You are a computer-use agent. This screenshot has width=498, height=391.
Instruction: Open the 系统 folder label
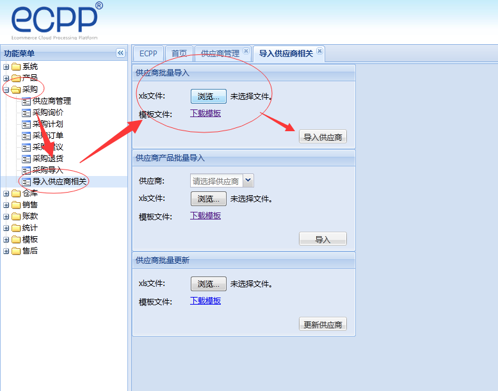point(30,67)
